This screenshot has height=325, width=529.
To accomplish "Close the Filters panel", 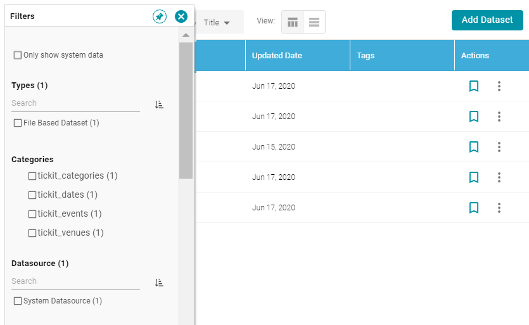I will pos(181,16).
